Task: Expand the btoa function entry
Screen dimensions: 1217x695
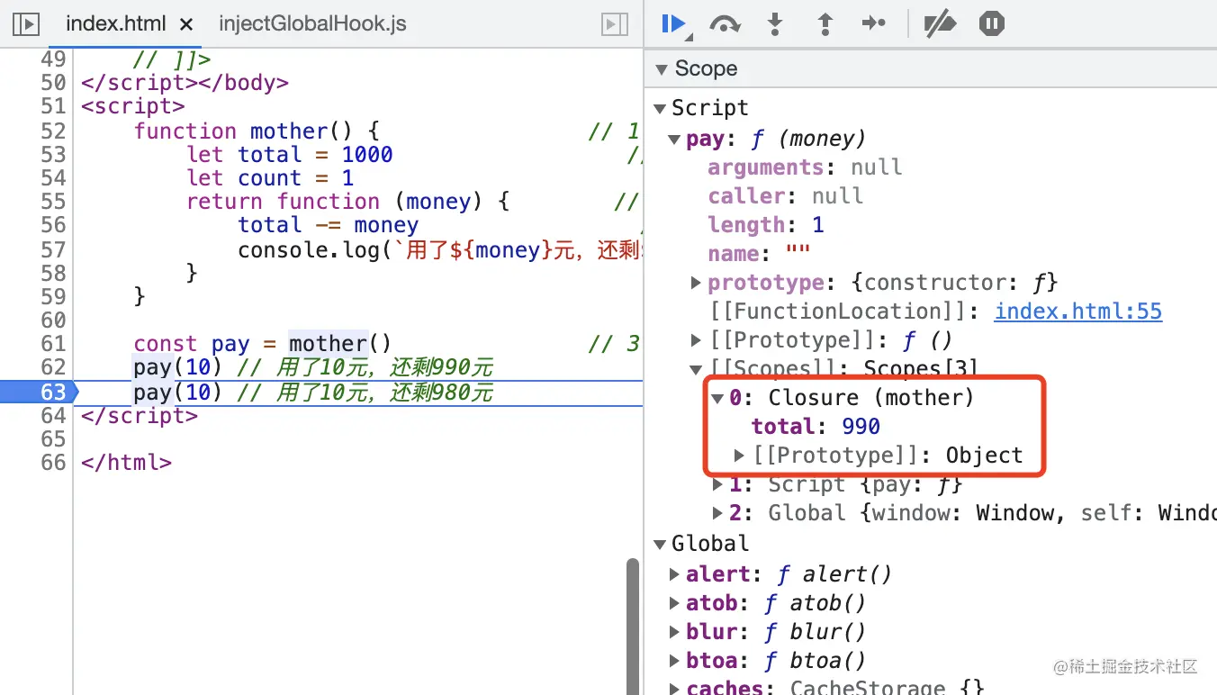Action: tap(674, 661)
